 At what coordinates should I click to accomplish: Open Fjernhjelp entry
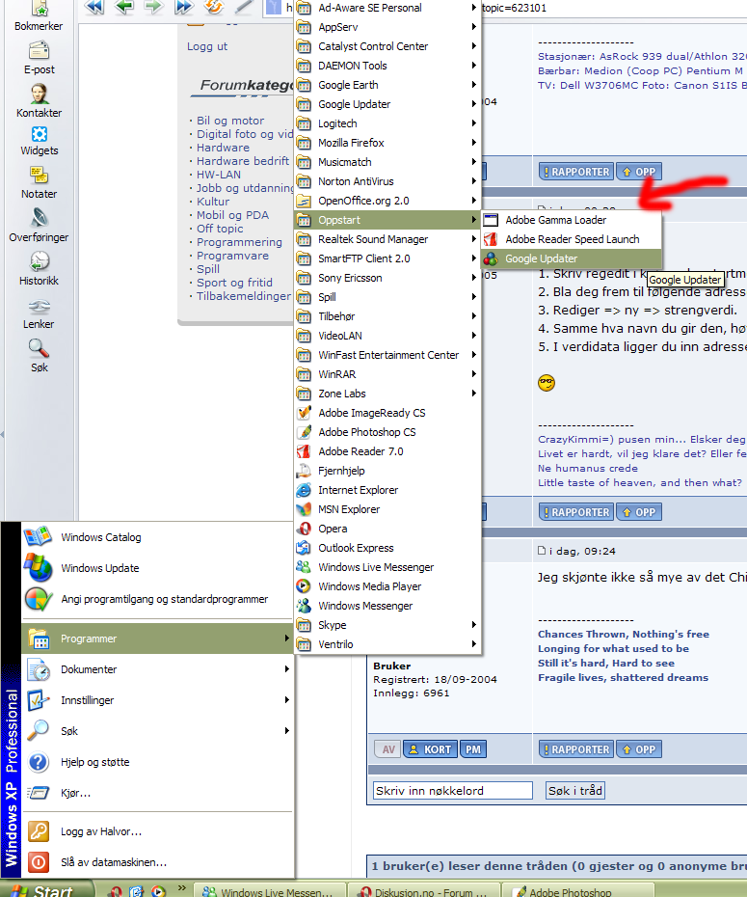pyautogui.click(x=388, y=471)
